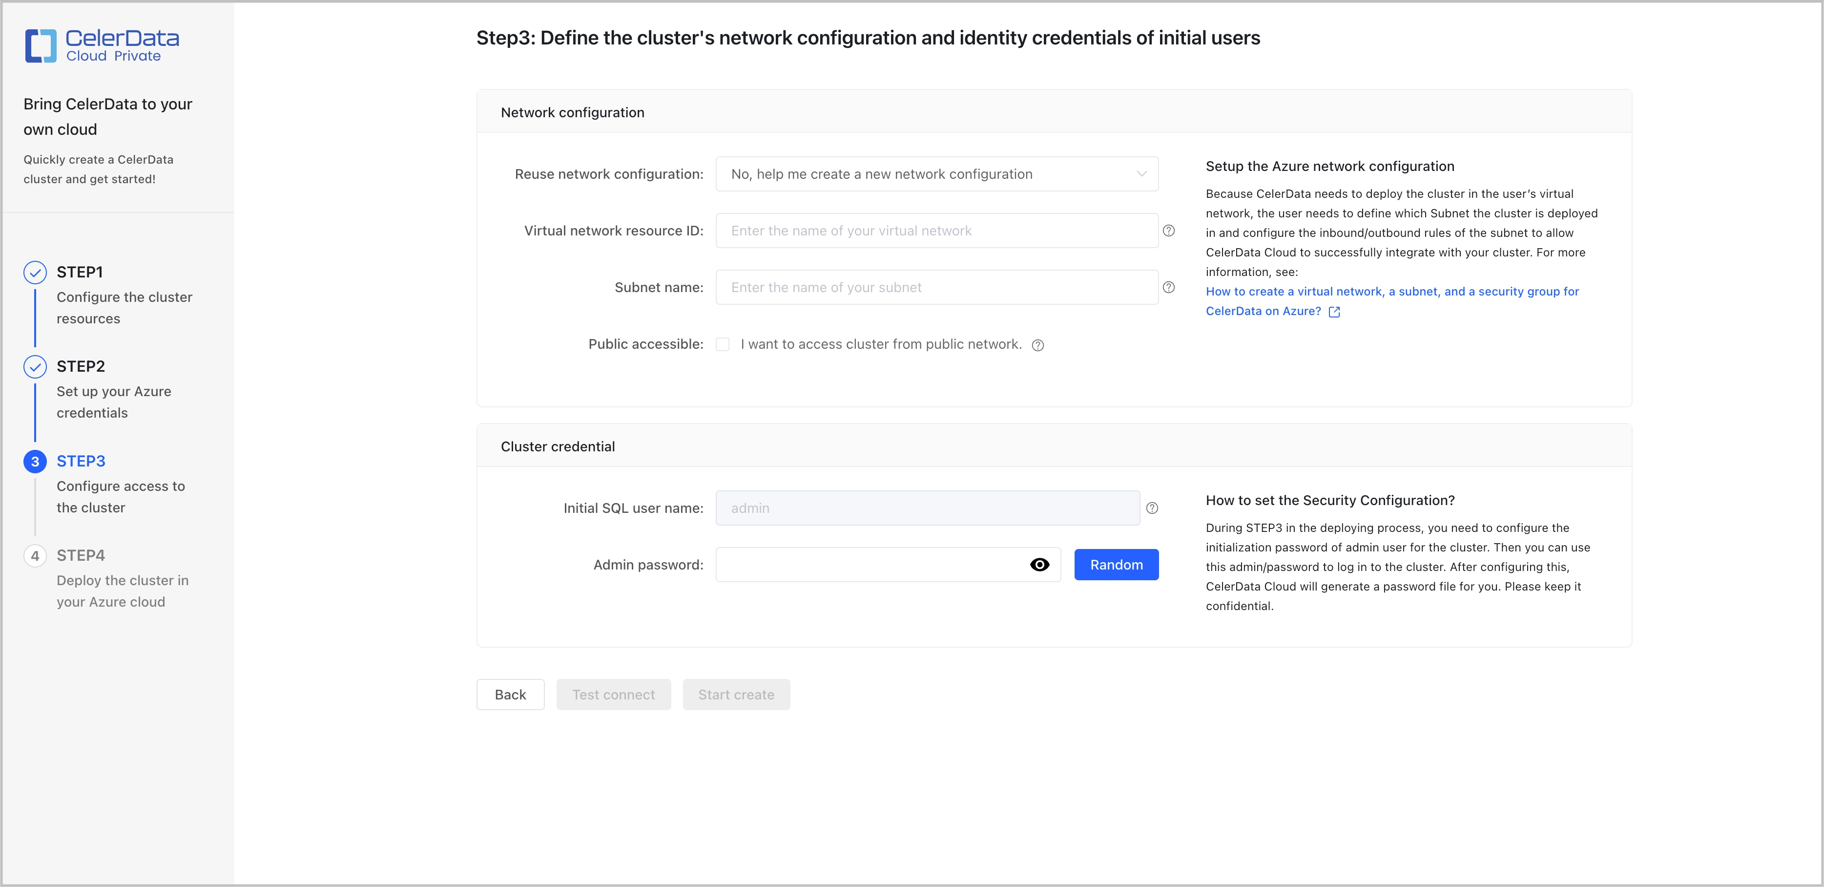Click the STEP4 numbered circle
This screenshot has height=887, width=1824.
click(35, 555)
